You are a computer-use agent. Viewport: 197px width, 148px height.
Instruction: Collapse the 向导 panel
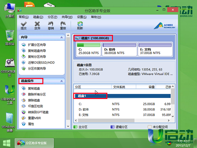(x=62, y=37)
